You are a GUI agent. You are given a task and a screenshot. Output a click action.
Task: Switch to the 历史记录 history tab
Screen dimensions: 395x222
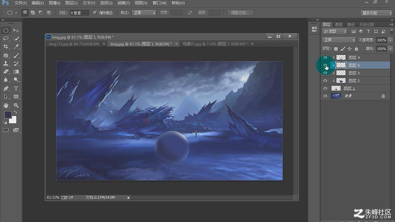point(367,24)
